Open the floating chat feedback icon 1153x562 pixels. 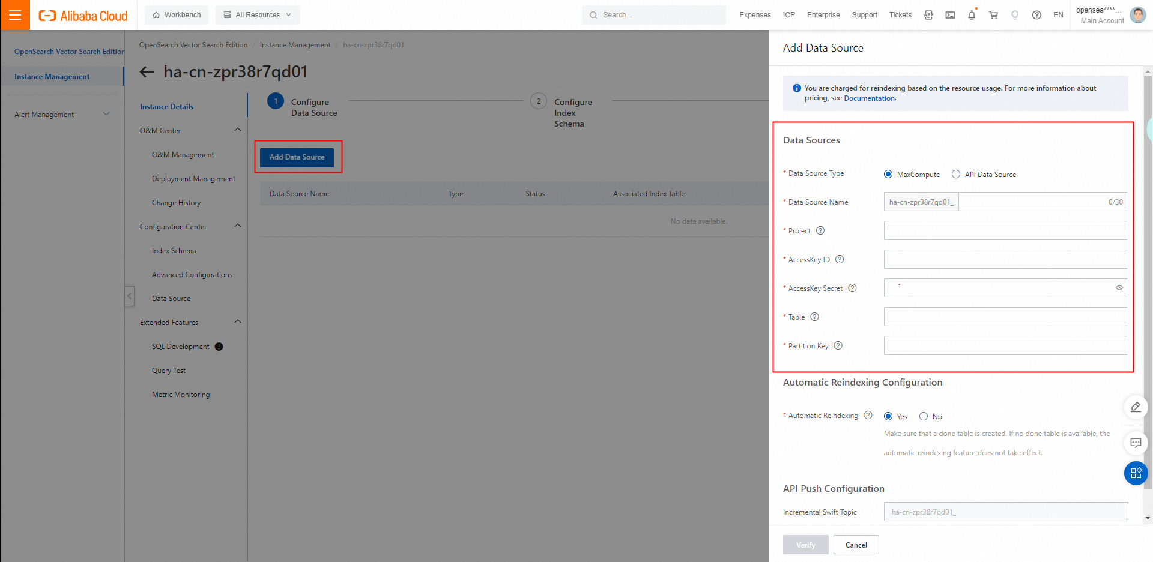point(1136,443)
